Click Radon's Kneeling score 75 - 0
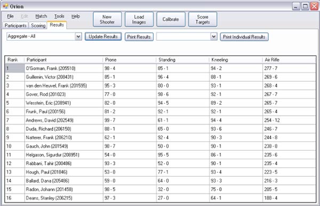This screenshot has height=206, width=320. (236, 189)
